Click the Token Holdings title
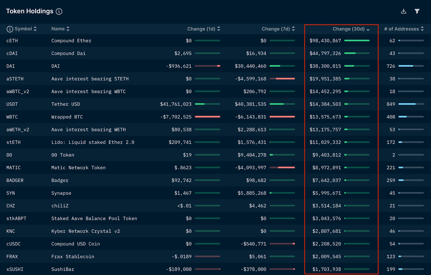This screenshot has width=431, height=275. coord(30,11)
